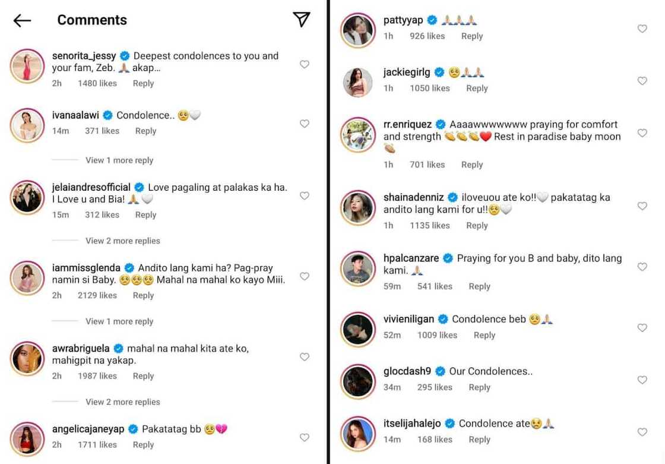
Task: View likes count on iammissglenda's comment
Action: coord(97,295)
